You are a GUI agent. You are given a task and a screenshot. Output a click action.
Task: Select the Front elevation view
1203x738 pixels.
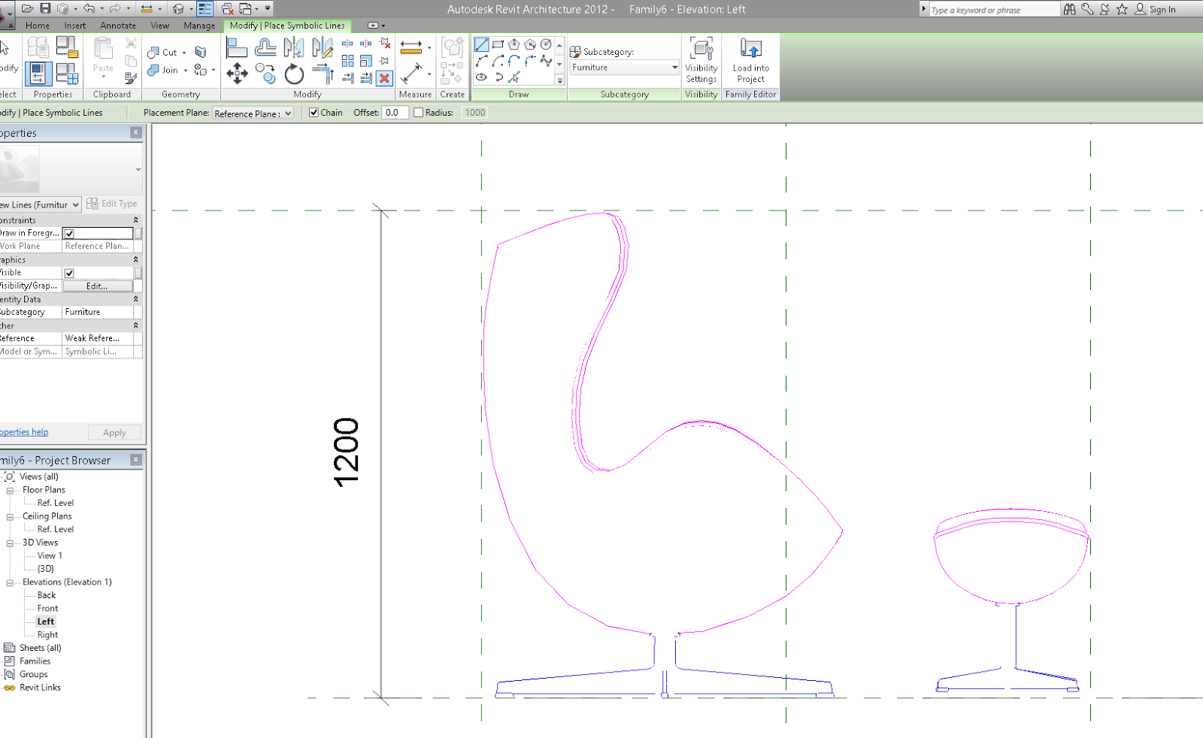(x=46, y=608)
